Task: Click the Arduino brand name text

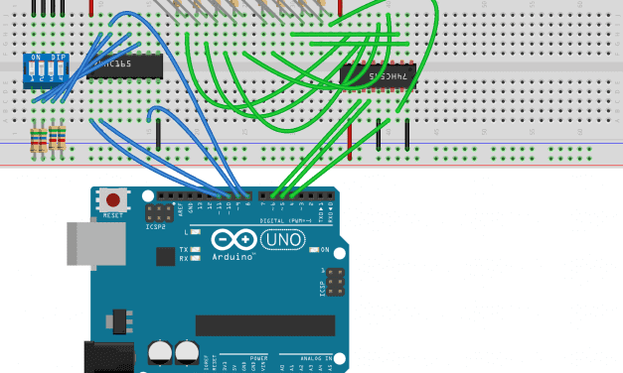Action: click(233, 257)
